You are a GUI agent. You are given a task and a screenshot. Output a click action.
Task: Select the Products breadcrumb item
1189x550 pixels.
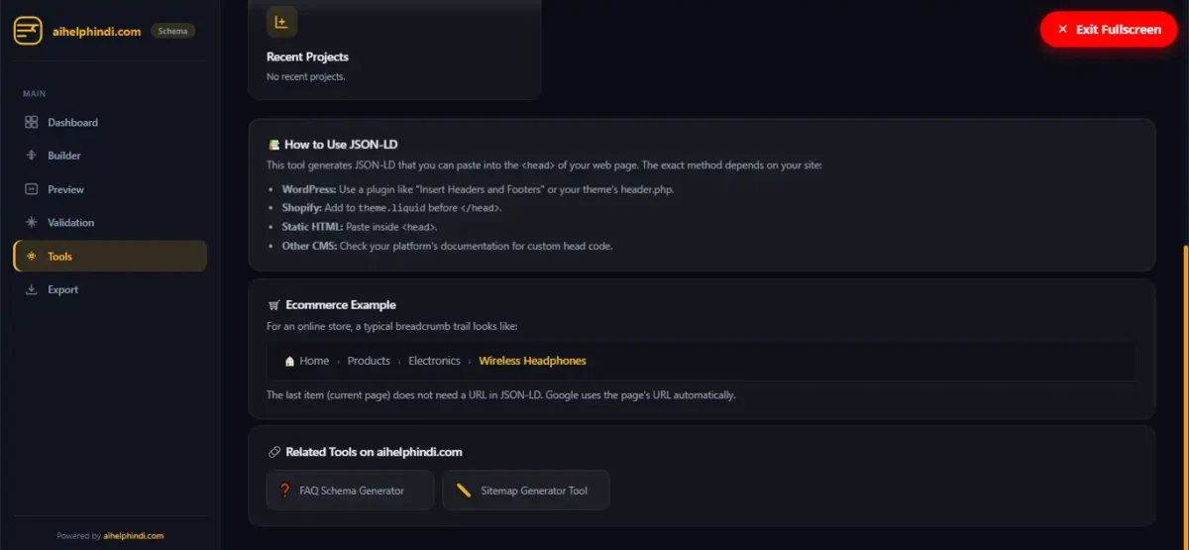click(x=369, y=361)
